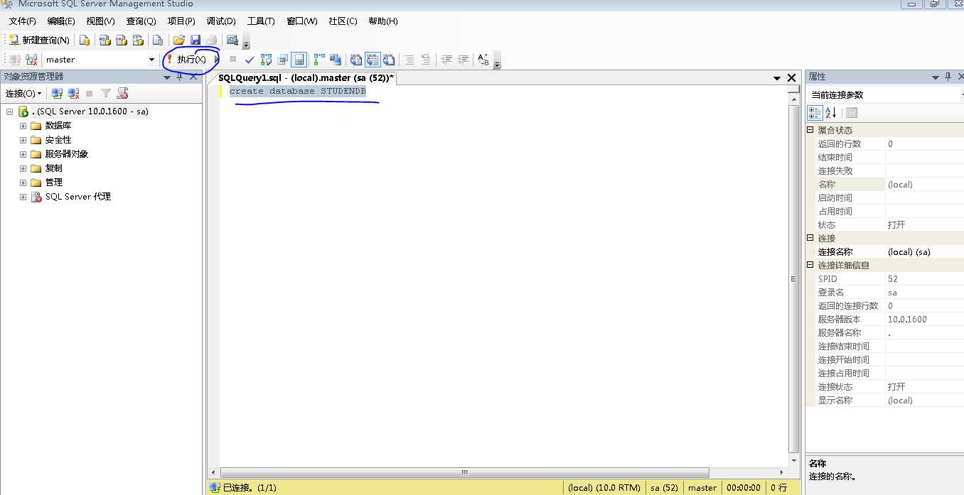This screenshot has height=495, width=964.
Task: Open the Activity Monitor icon
Action: 232,40
